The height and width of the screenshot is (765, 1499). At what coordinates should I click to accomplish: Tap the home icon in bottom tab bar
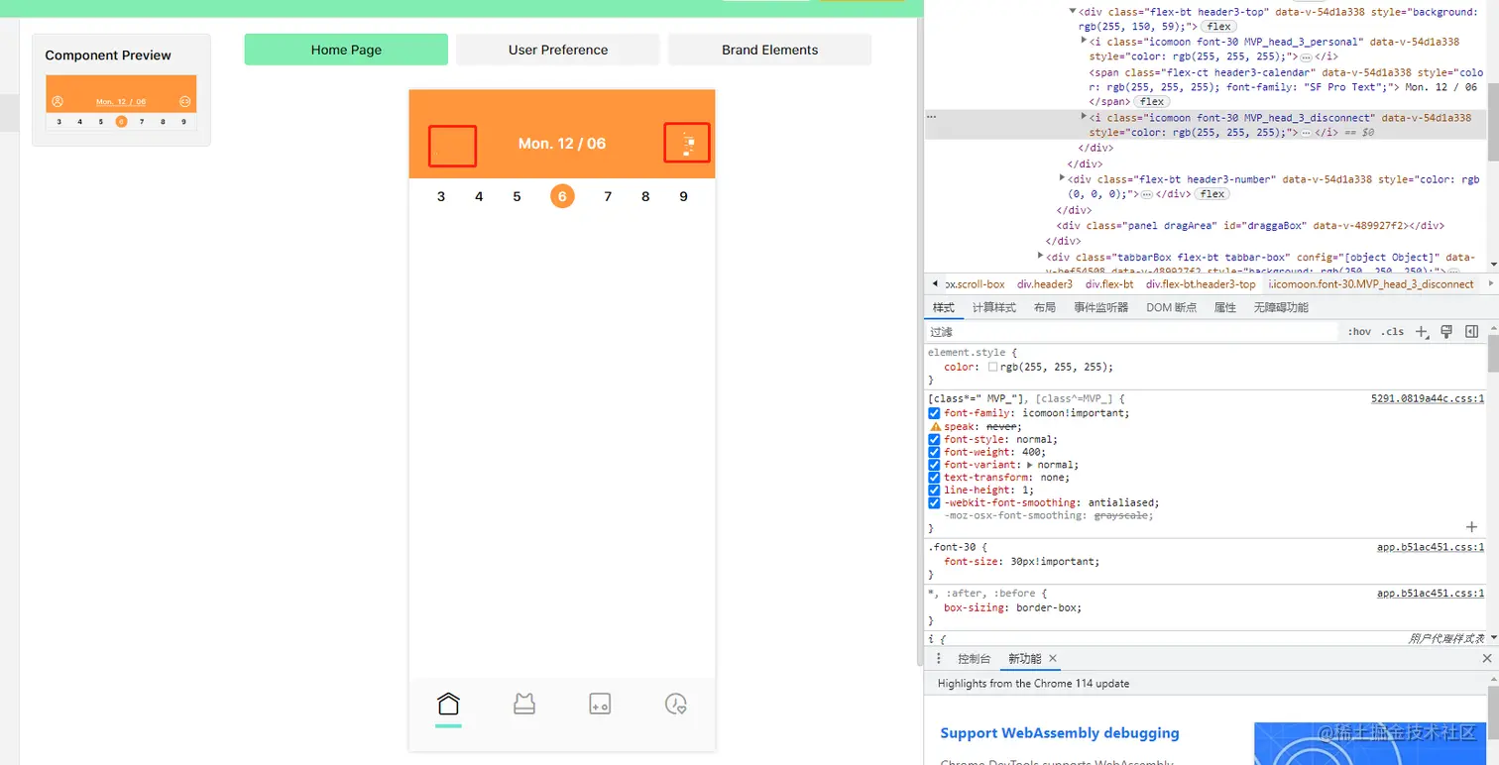(x=448, y=704)
